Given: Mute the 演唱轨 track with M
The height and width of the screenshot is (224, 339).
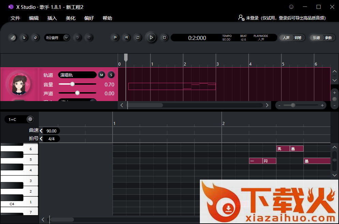Looking at the screenshot, I should [x=102, y=75].
